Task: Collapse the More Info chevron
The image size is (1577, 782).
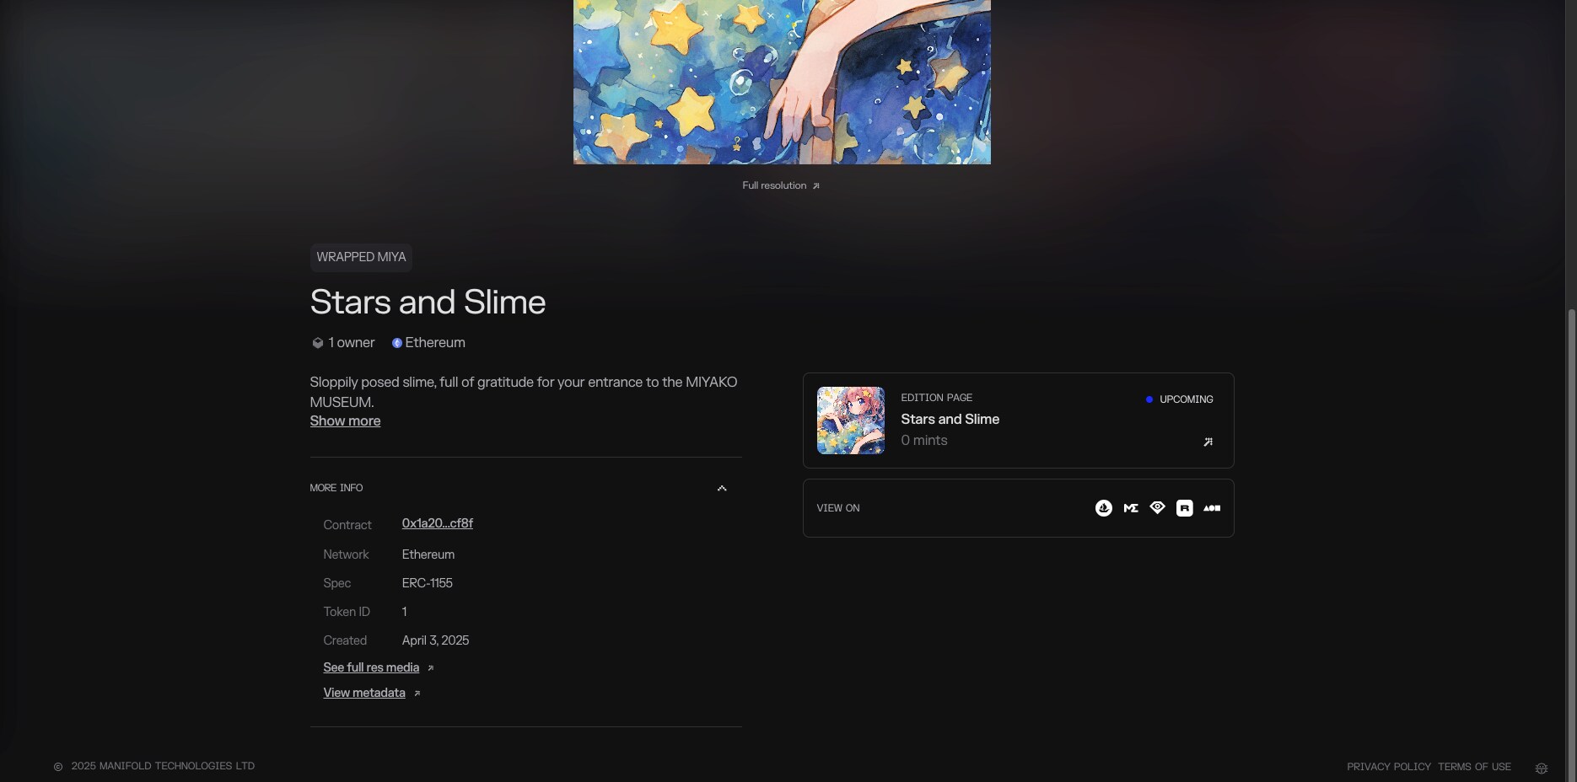Action: click(722, 488)
